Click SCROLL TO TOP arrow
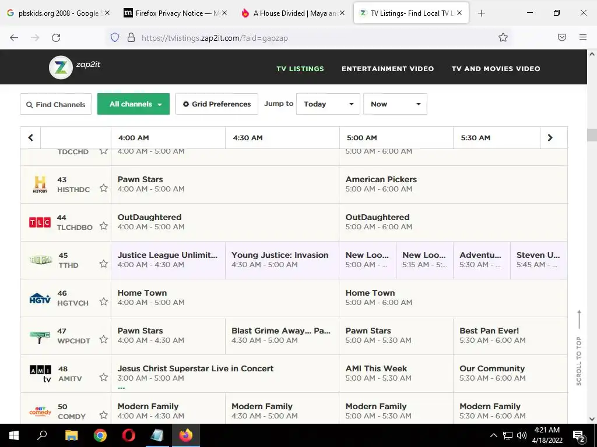 pyautogui.click(x=579, y=320)
